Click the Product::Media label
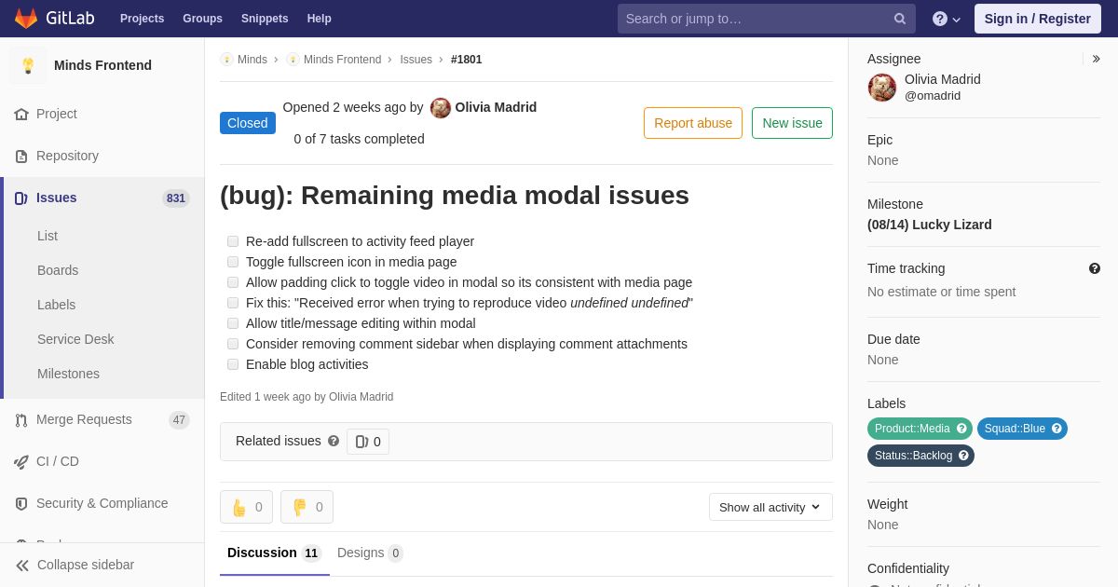The image size is (1118, 587). click(912, 429)
